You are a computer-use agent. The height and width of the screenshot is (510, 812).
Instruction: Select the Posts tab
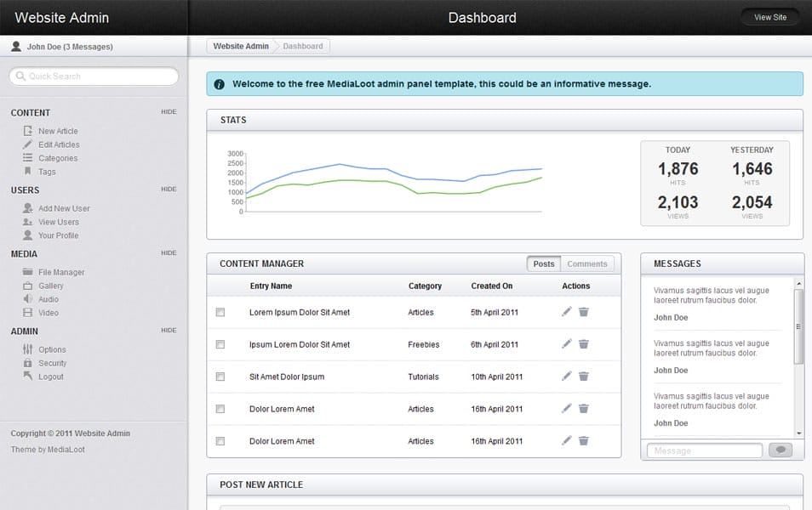[x=543, y=263]
